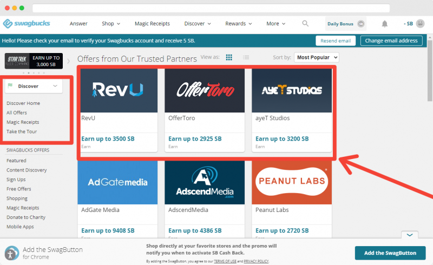Open the notifications bell

pos(385,24)
